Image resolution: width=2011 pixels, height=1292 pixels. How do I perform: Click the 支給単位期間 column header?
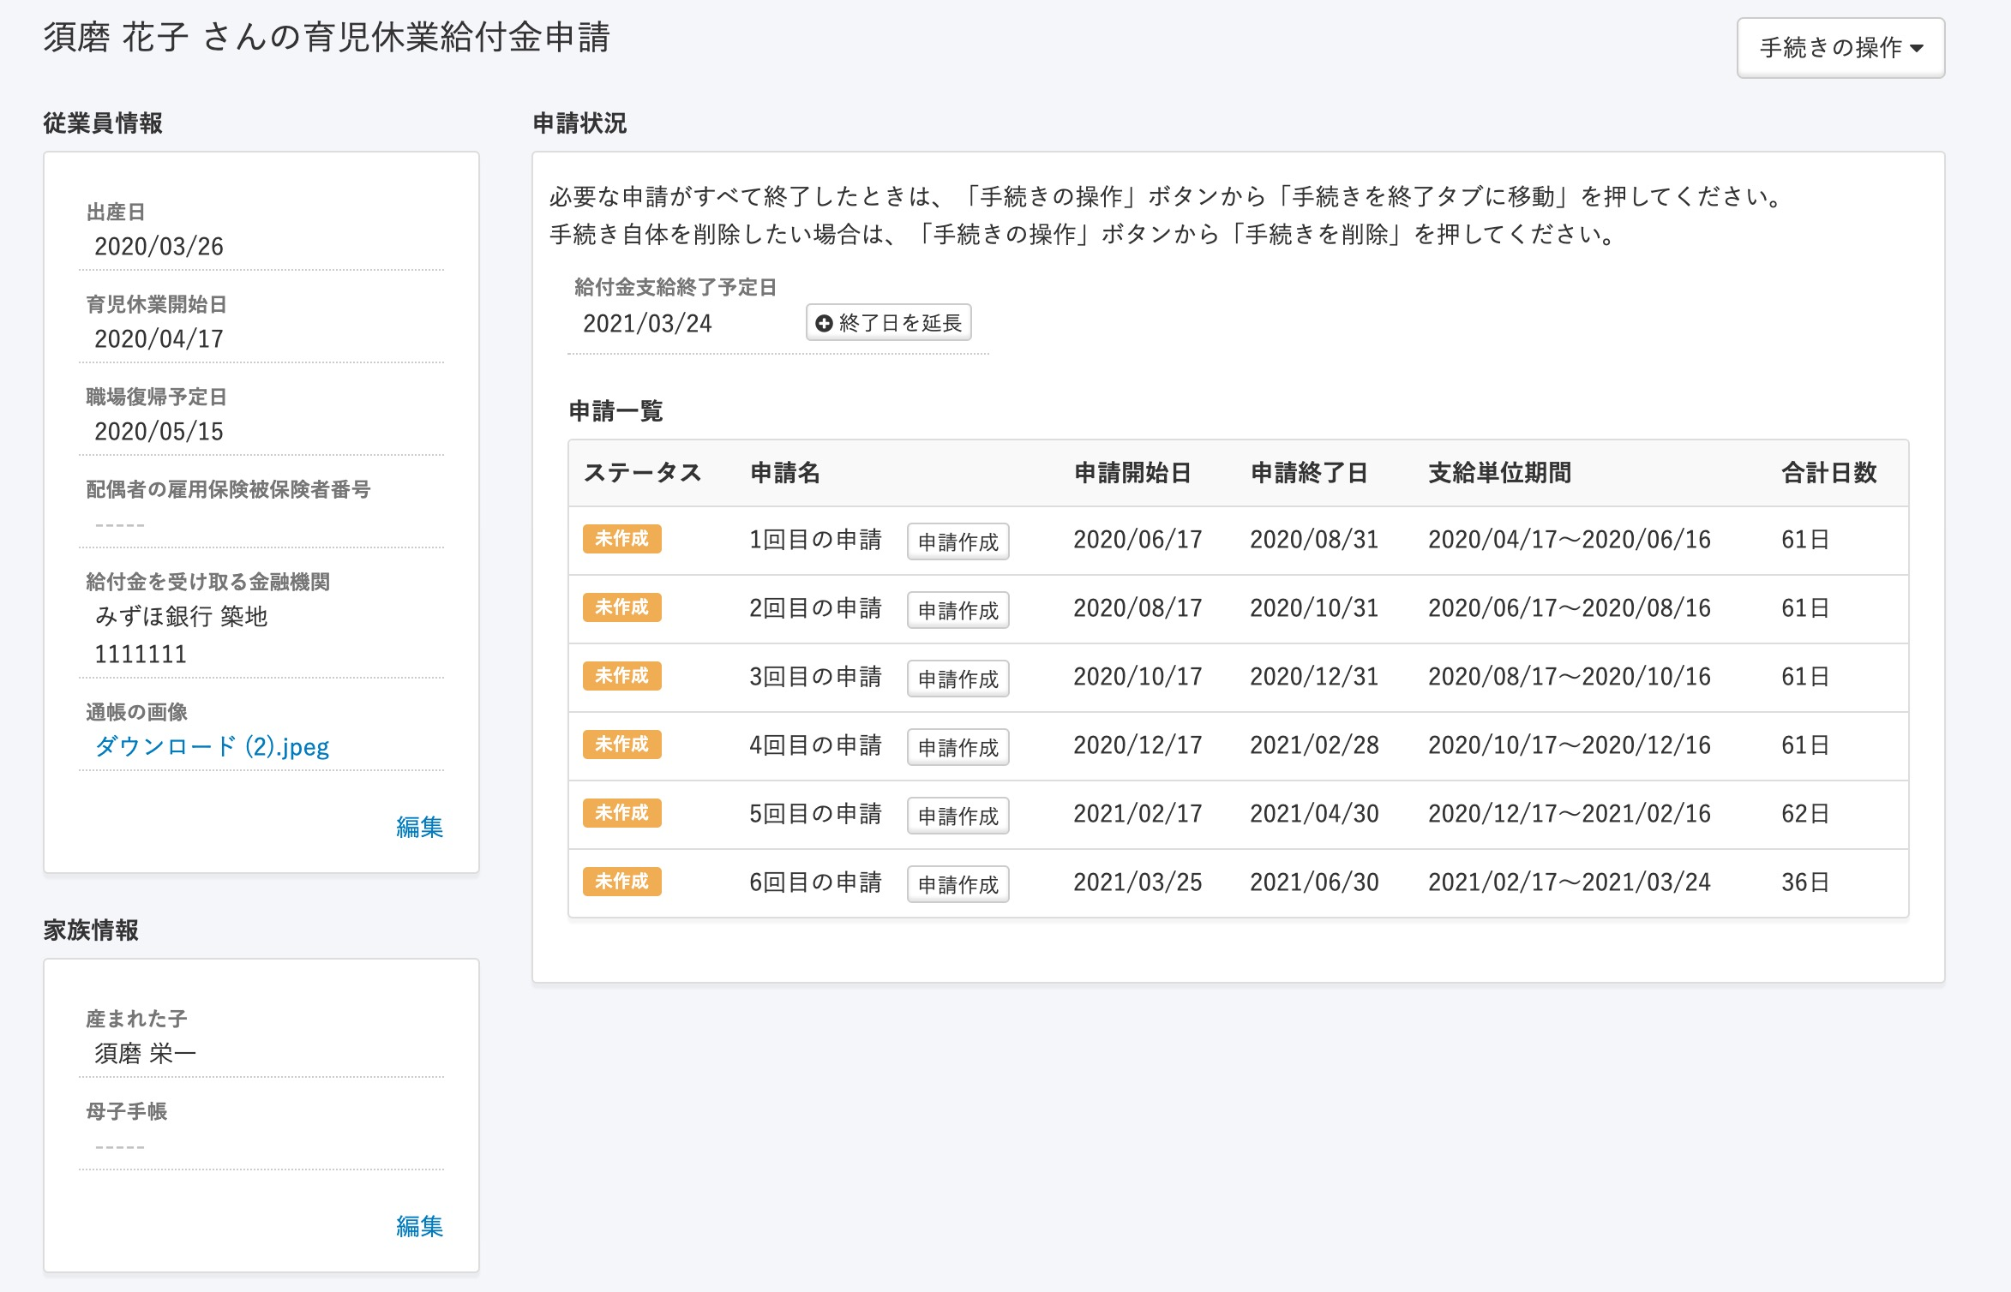[1499, 473]
